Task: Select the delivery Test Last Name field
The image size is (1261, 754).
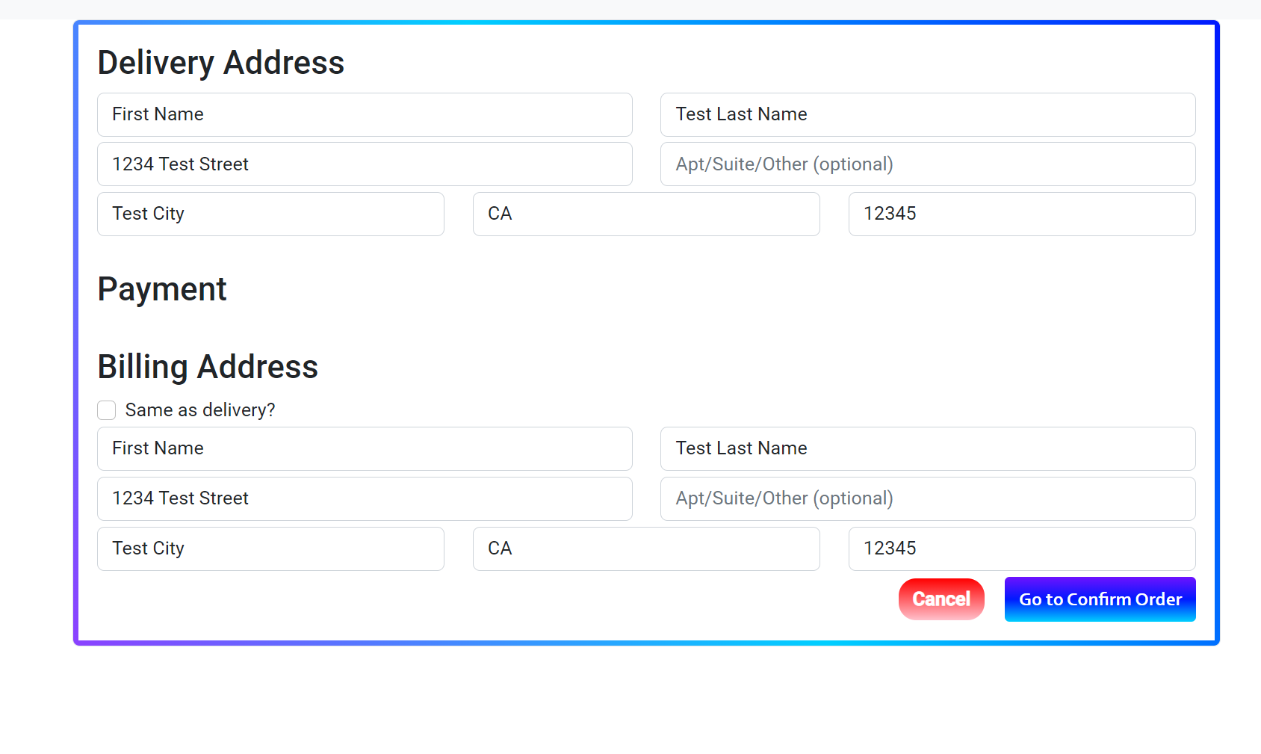Action: (928, 114)
